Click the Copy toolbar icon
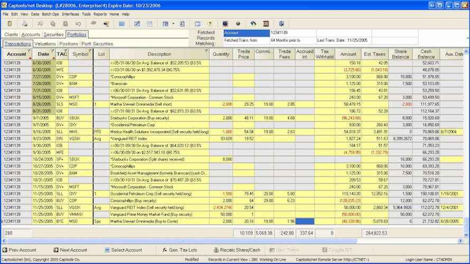This screenshot has height=264, width=470. pos(53,24)
